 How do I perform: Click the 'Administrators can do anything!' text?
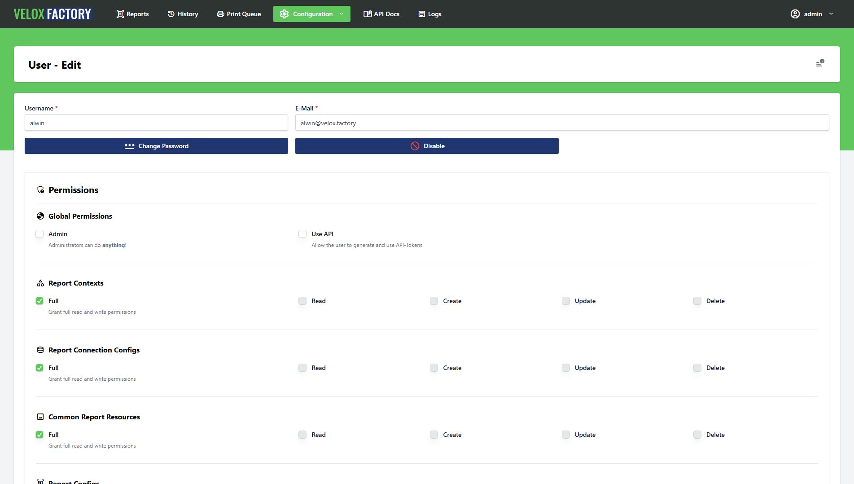coord(88,245)
